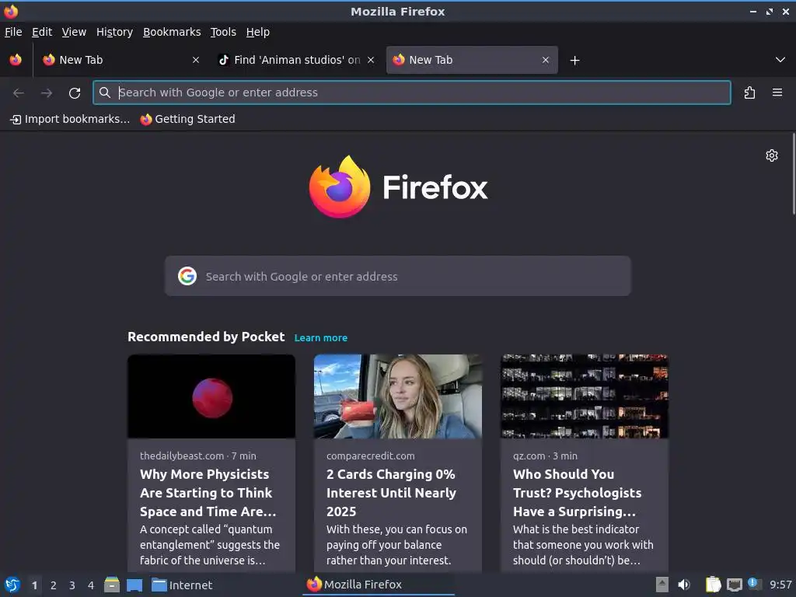Switch to workspace 1 in taskbar
The height and width of the screenshot is (597, 796).
[34, 585]
